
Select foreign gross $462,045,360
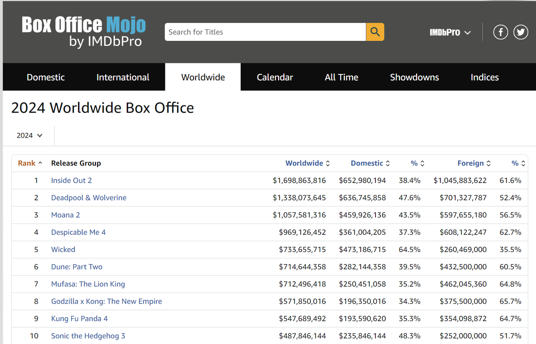pyautogui.click(x=463, y=284)
